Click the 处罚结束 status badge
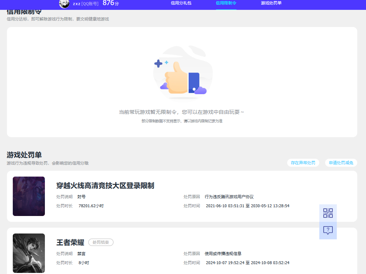The width and height of the screenshot is (366, 274). click(101, 242)
